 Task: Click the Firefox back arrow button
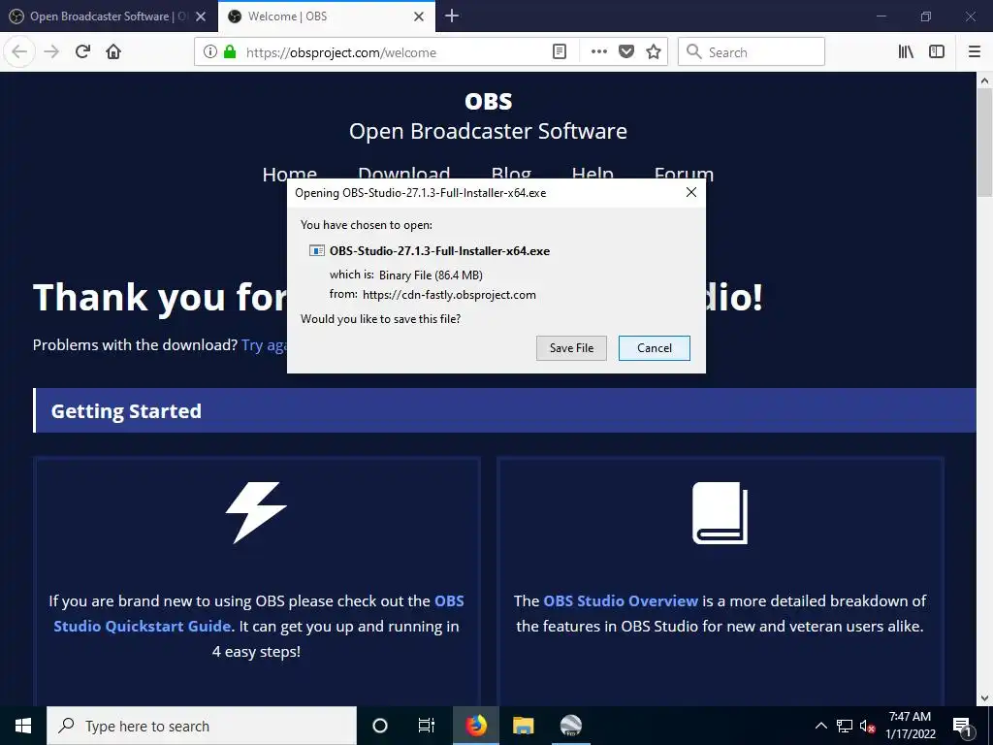click(x=19, y=51)
